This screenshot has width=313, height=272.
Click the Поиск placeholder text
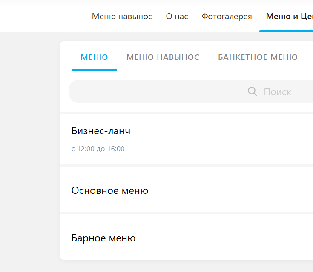coord(277,92)
